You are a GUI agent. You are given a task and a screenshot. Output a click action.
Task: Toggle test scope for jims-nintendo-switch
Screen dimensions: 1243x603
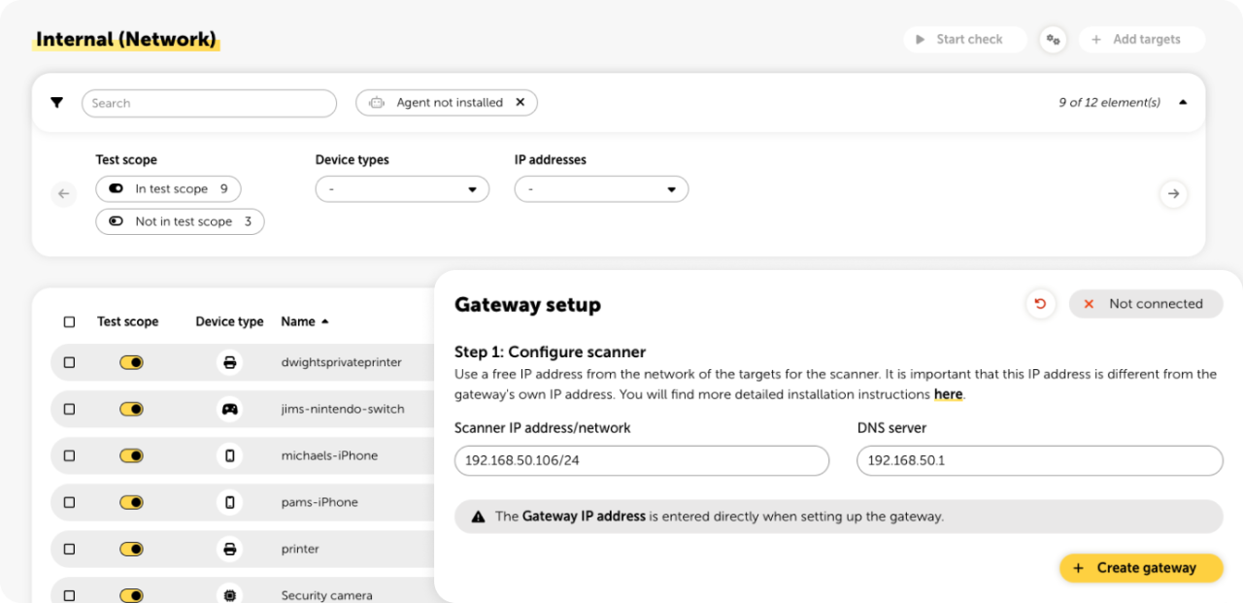(x=131, y=409)
